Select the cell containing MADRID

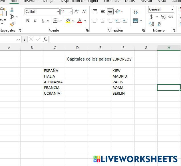pos(123,76)
